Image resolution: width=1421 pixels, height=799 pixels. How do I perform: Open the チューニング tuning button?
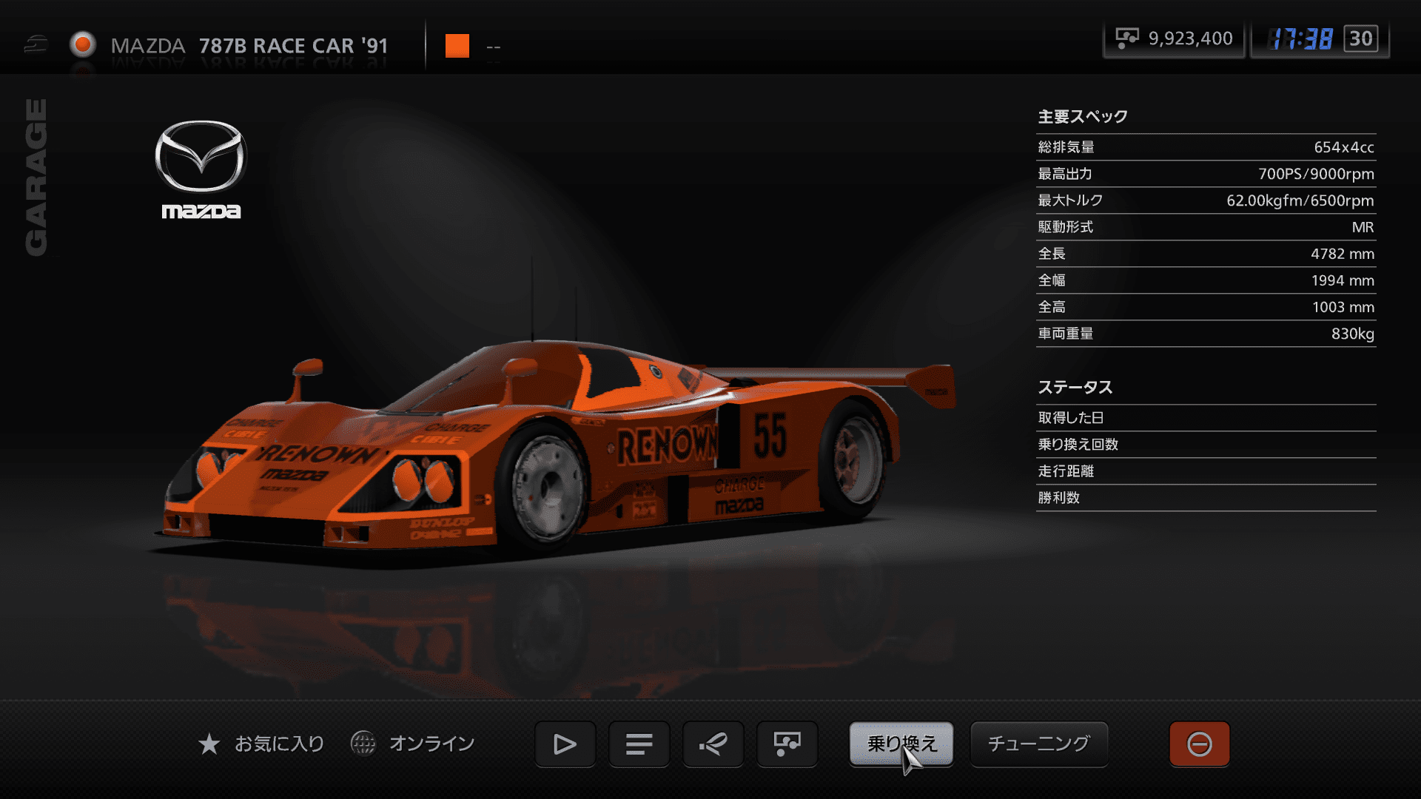click(x=1038, y=744)
